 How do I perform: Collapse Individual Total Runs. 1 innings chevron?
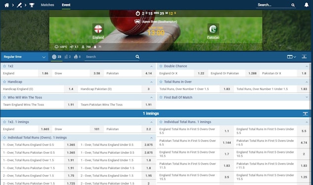click(x=307, y=122)
